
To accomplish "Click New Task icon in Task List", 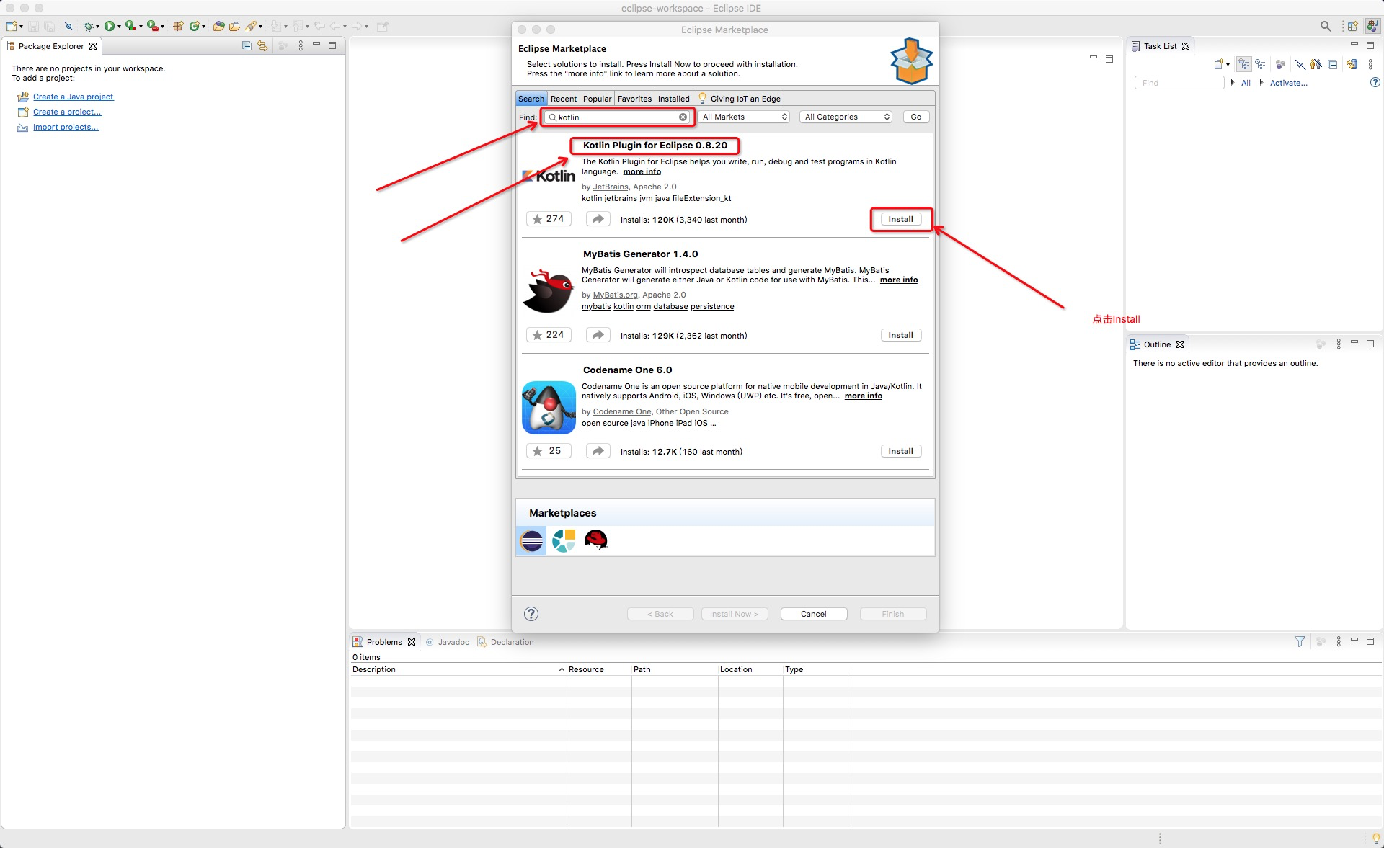I will point(1219,64).
